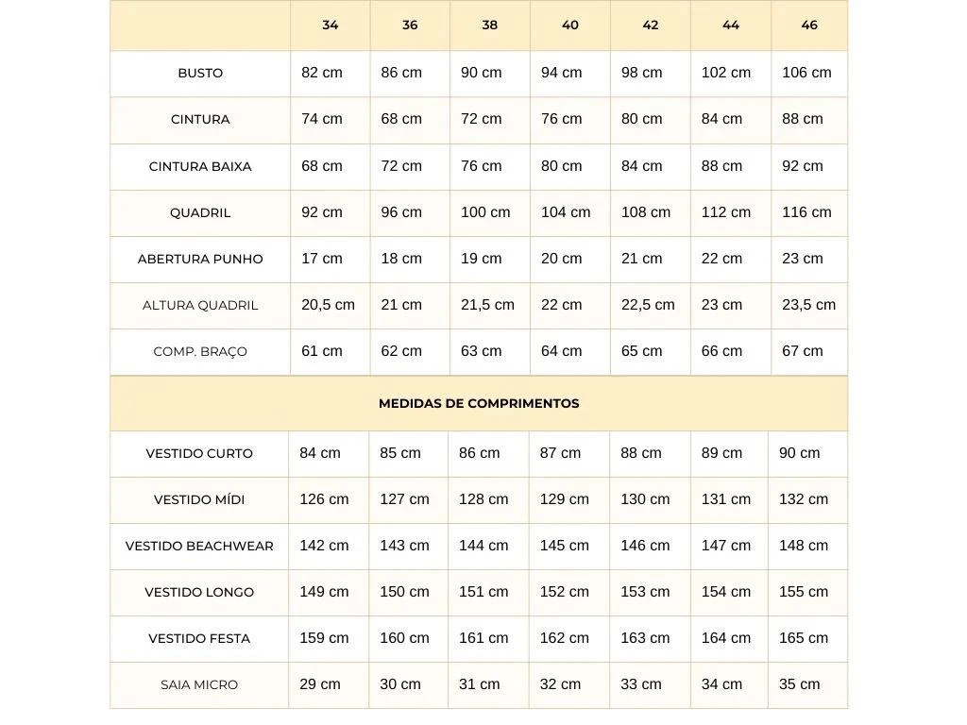Screen dimensions: 967x725
Task: Select the COMP. BRAÇO row label
Action: point(200,351)
